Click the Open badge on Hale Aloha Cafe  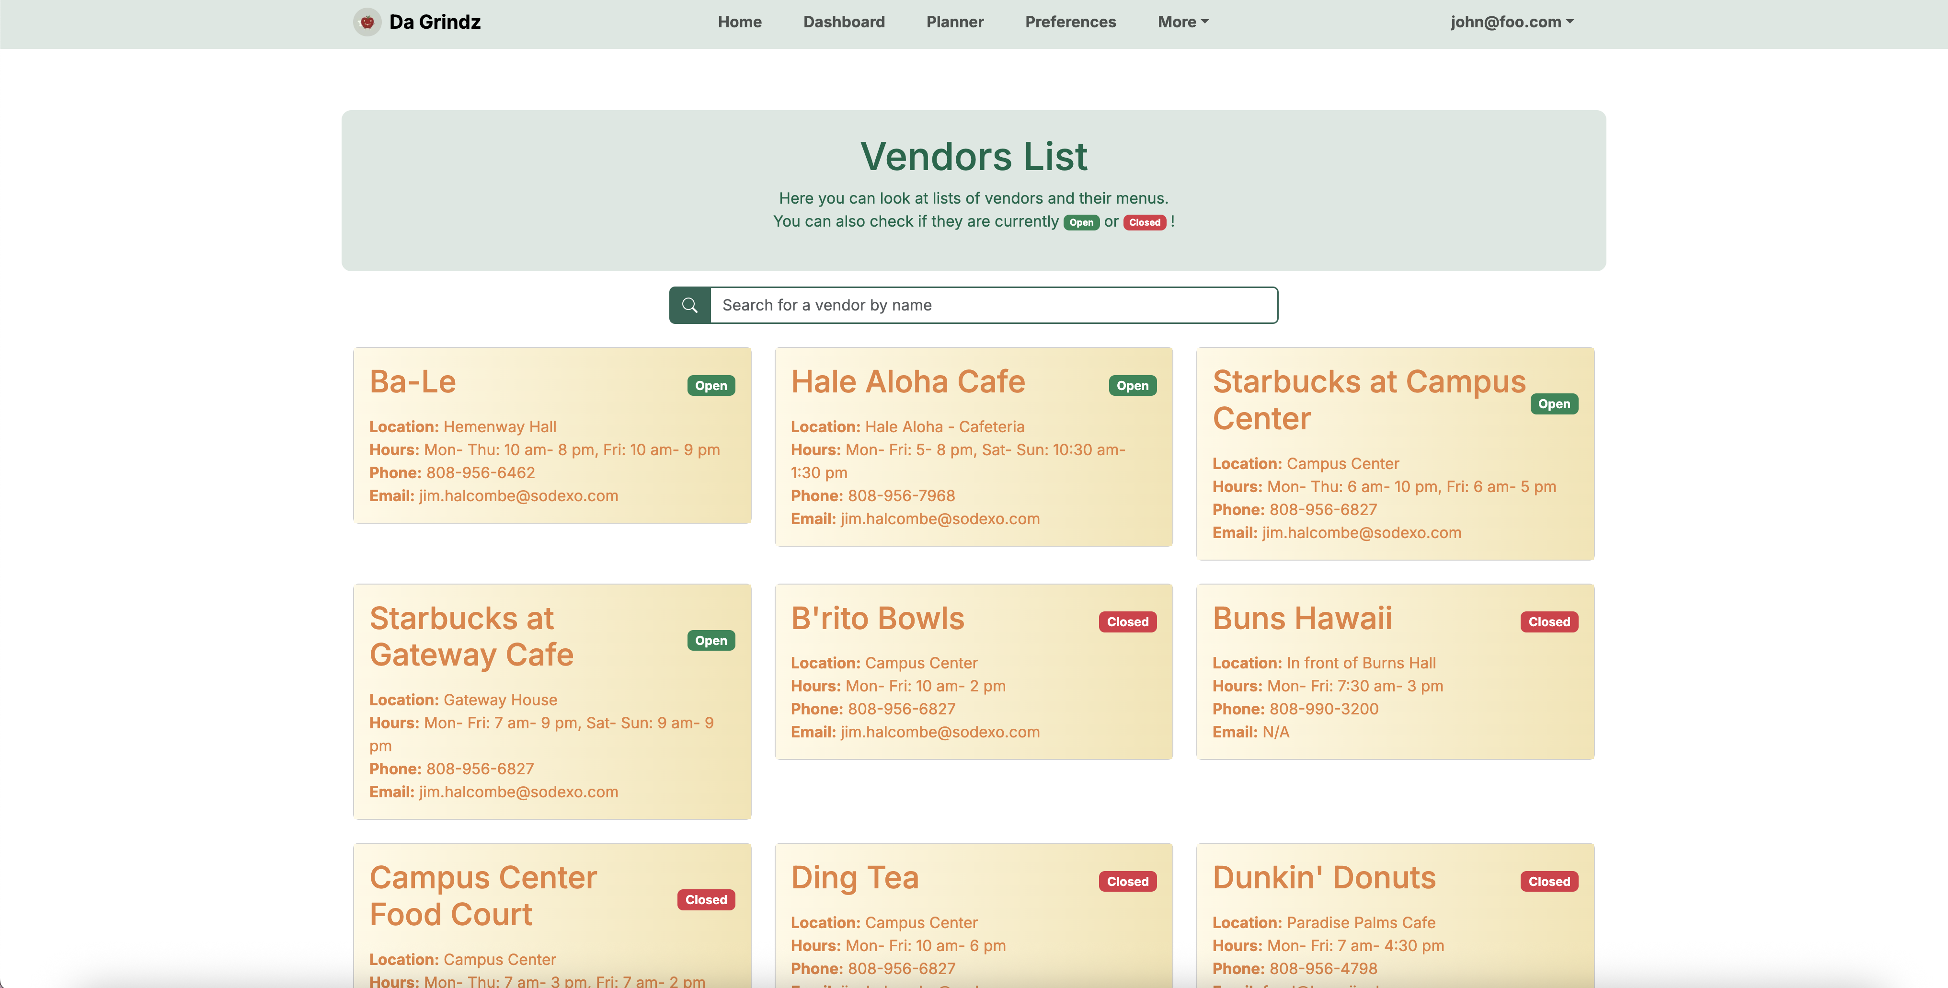pyautogui.click(x=1132, y=386)
